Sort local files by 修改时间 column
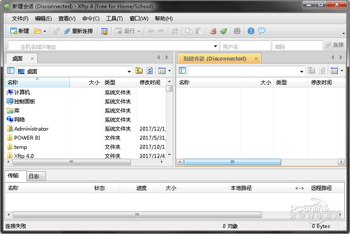This screenshot has height=234, width=350. click(x=150, y=82)
